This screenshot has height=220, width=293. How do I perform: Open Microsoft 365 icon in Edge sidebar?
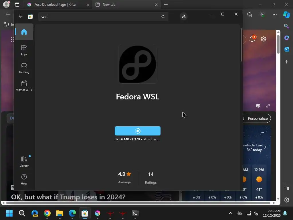[286, 38]
